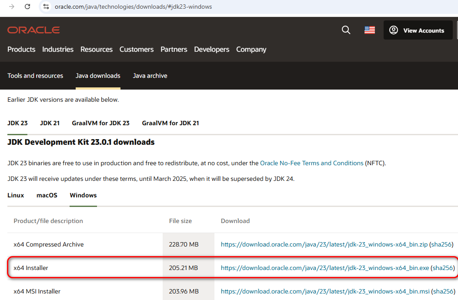Click the 'x64 MSI Installer' row label

[x=37, y=291]
